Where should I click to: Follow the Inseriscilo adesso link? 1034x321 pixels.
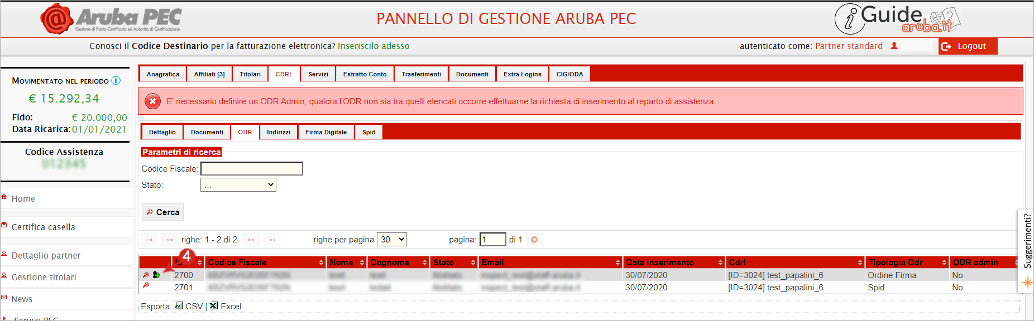tap(374, 46)
